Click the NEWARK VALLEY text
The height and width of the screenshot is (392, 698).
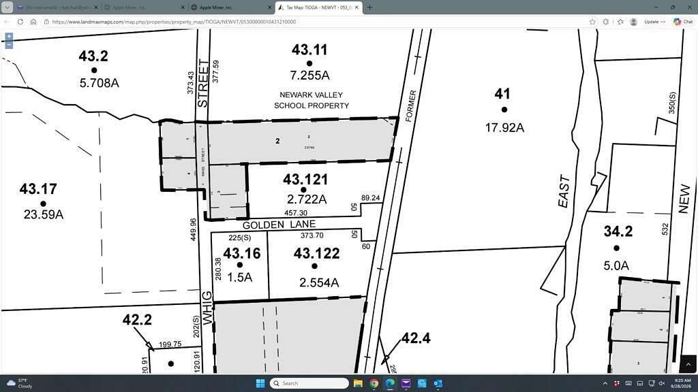[311, 95]
